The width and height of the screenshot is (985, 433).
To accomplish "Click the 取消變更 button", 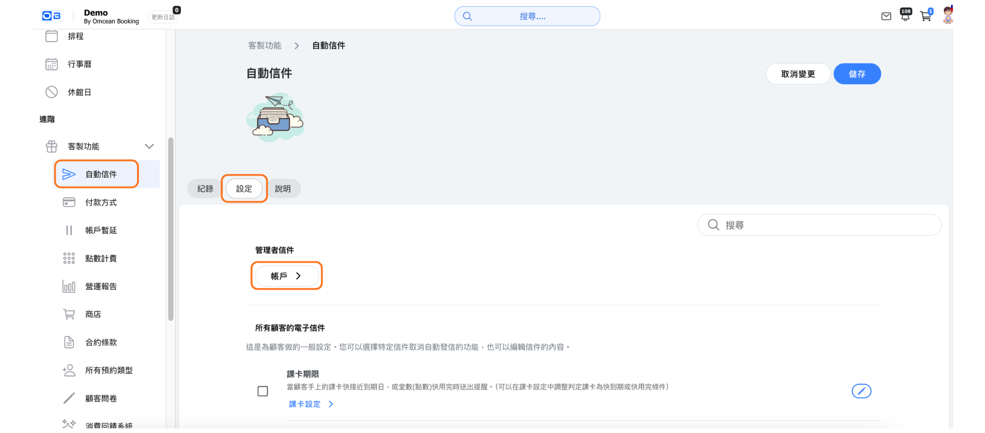I will tap(797, 74).
